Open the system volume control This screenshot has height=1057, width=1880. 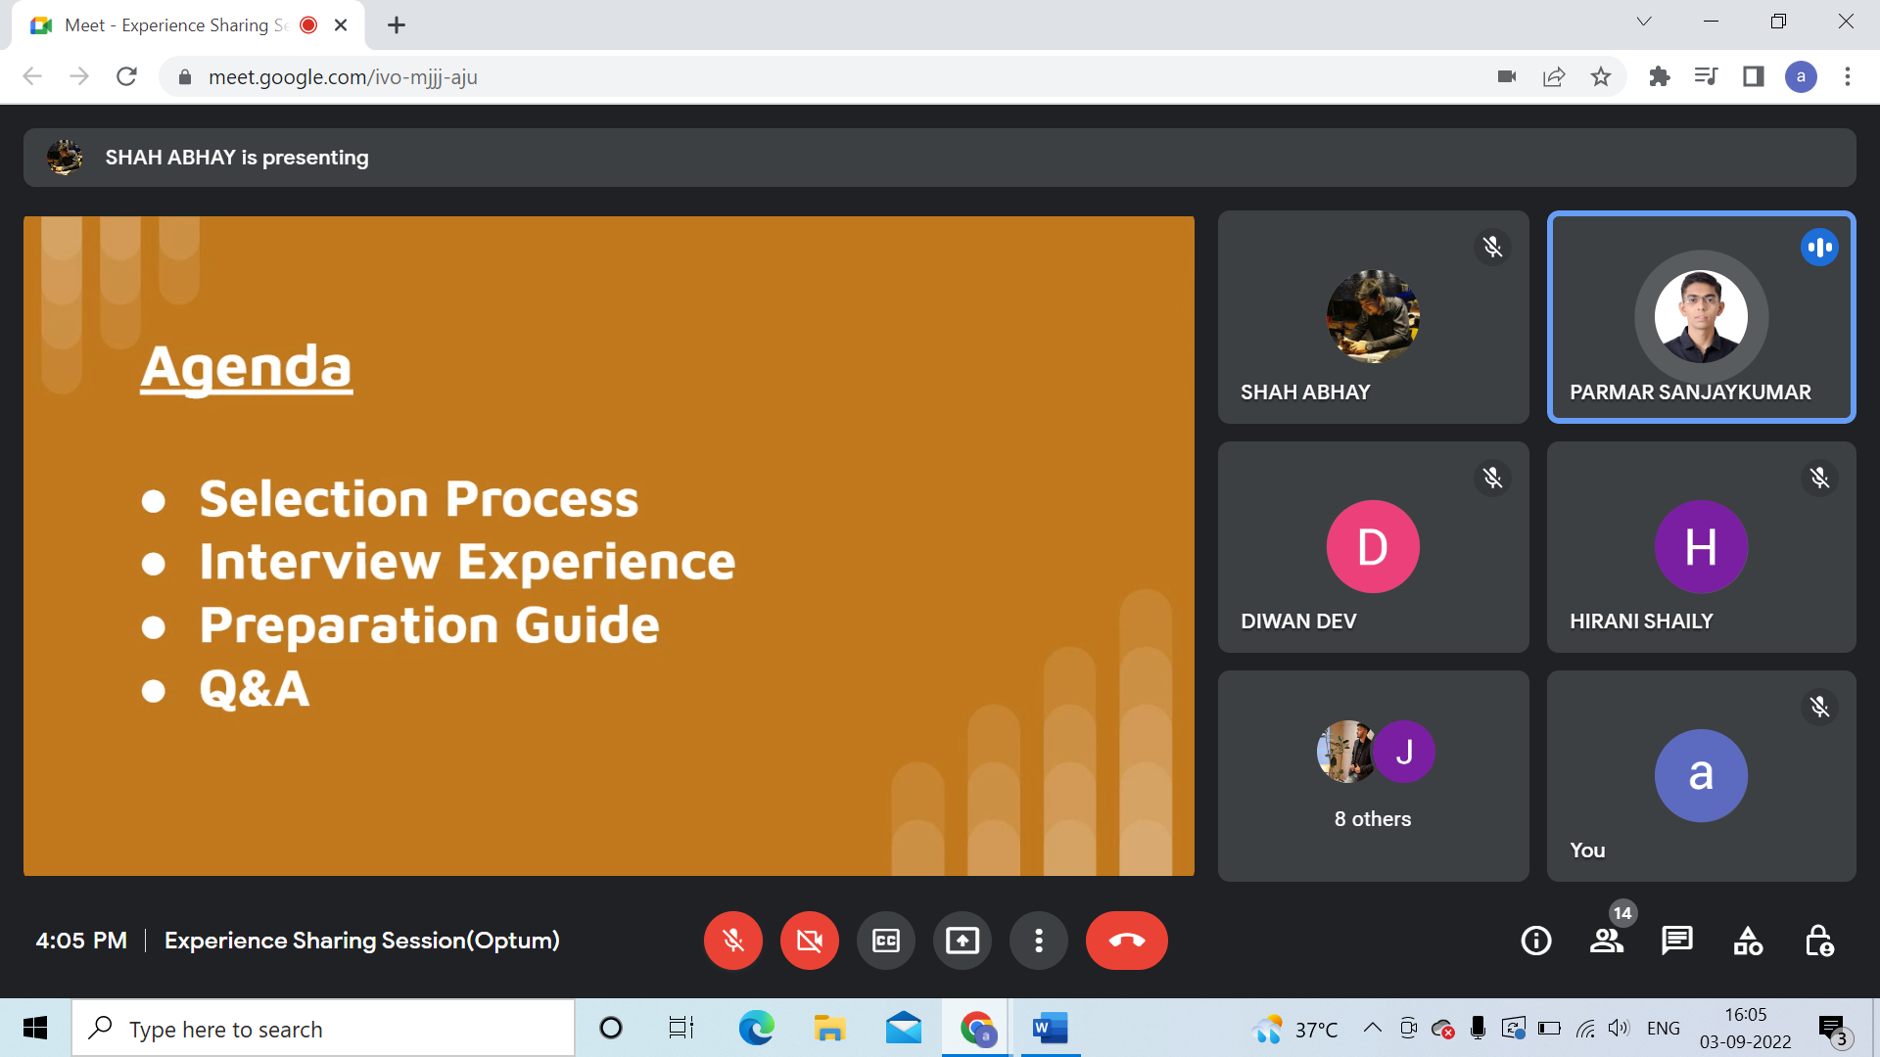tap(1618, 1028)
